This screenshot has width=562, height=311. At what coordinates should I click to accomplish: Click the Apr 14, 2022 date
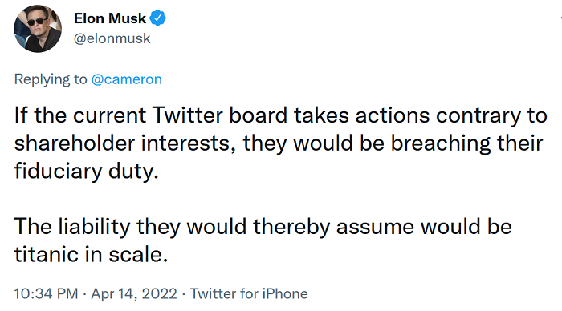[x=134, y=293]
